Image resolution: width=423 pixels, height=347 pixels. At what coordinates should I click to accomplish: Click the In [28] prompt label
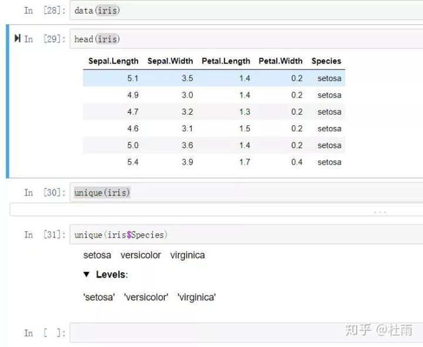(45, 10)
